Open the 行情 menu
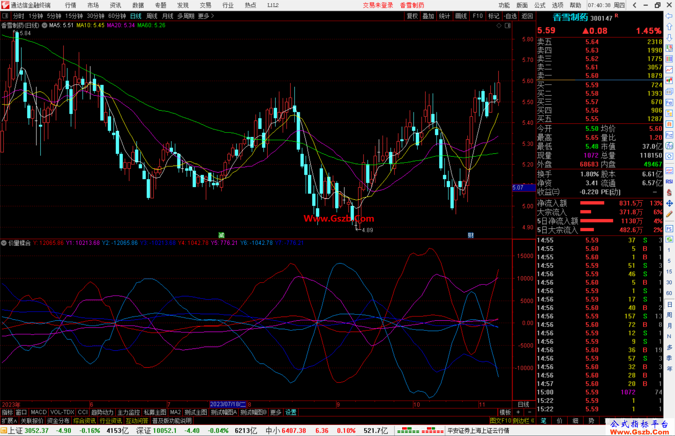 [x=71, y=5]
